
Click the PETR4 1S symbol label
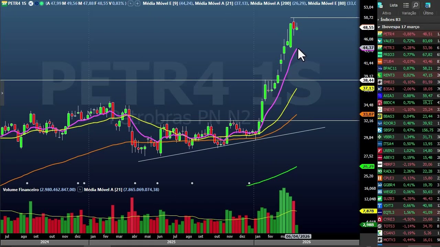17,3
